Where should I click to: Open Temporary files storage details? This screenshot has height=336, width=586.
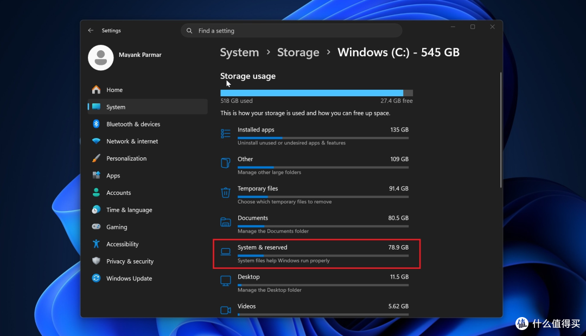pos(316,195)
